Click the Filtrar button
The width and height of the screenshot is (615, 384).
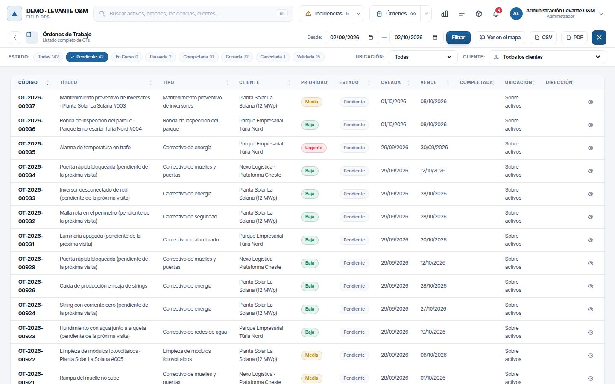(x=458, y=38)
